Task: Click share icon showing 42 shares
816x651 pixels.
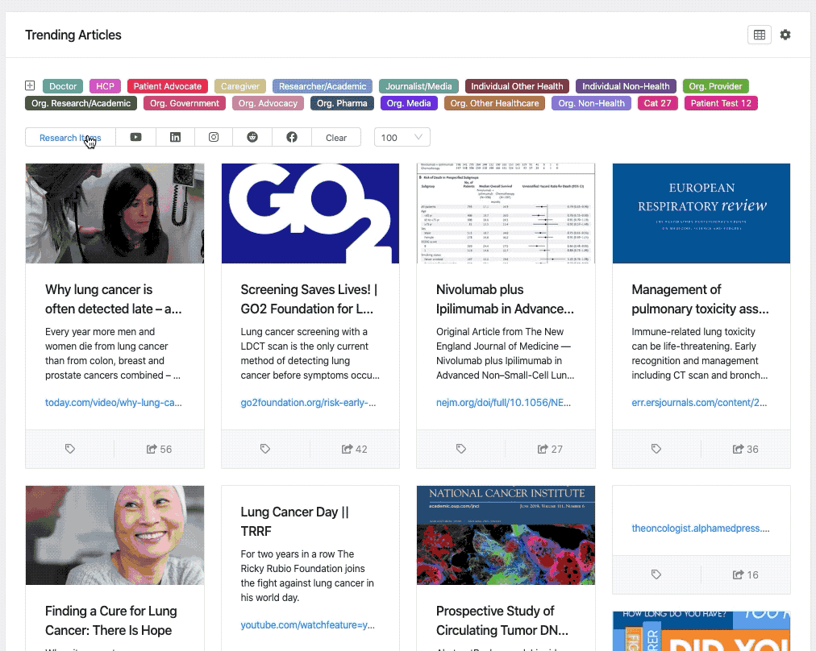Action: (347, 449)
